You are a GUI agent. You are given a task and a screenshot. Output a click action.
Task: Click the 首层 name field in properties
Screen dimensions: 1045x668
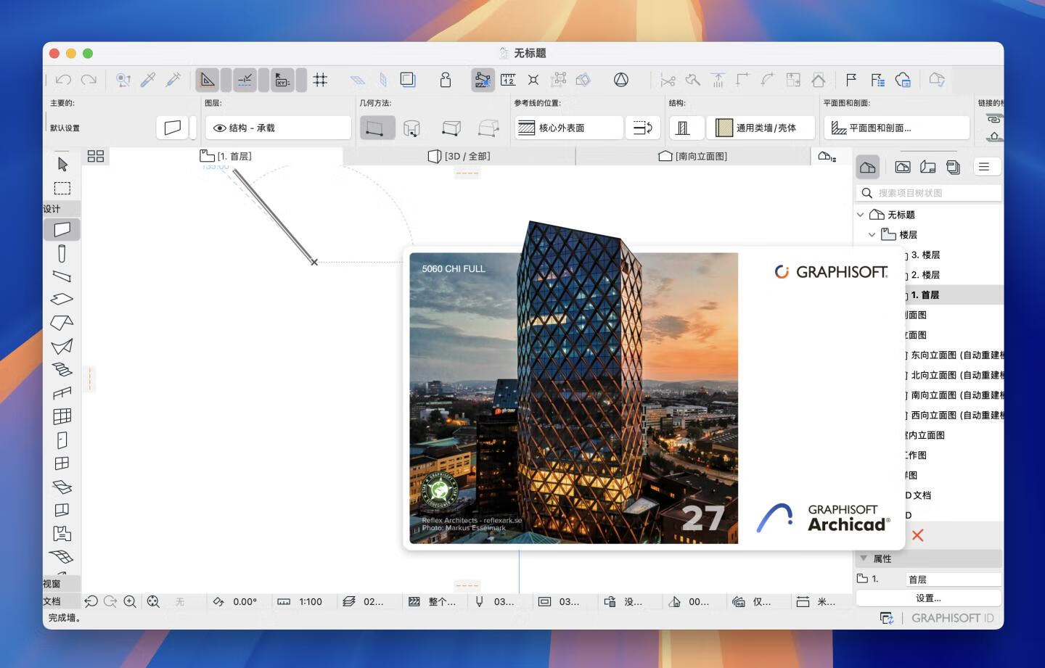[x=954, y=579]
